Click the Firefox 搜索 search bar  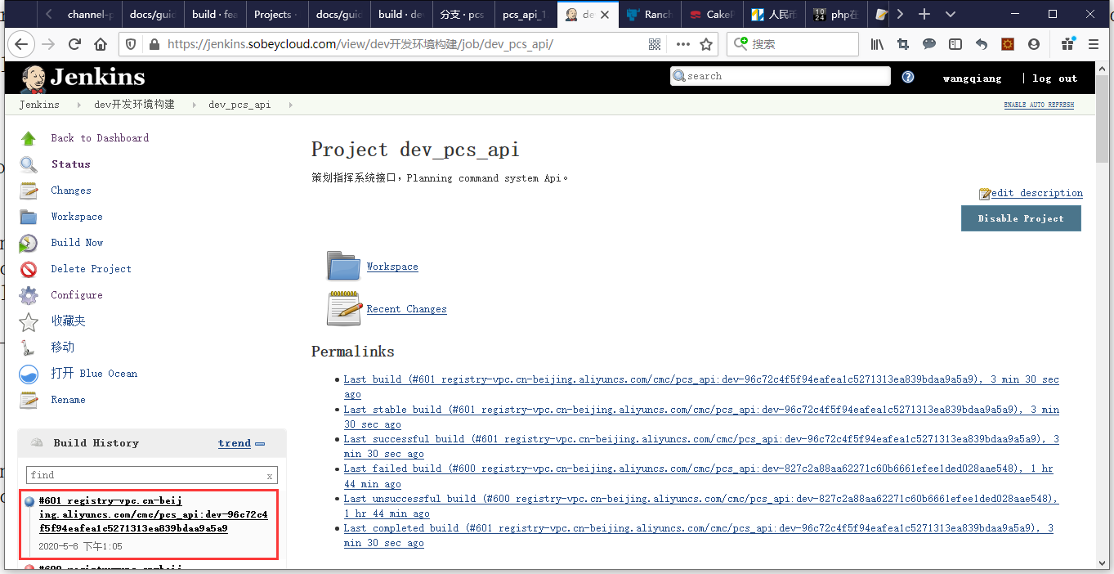click(x=793, y=44)
